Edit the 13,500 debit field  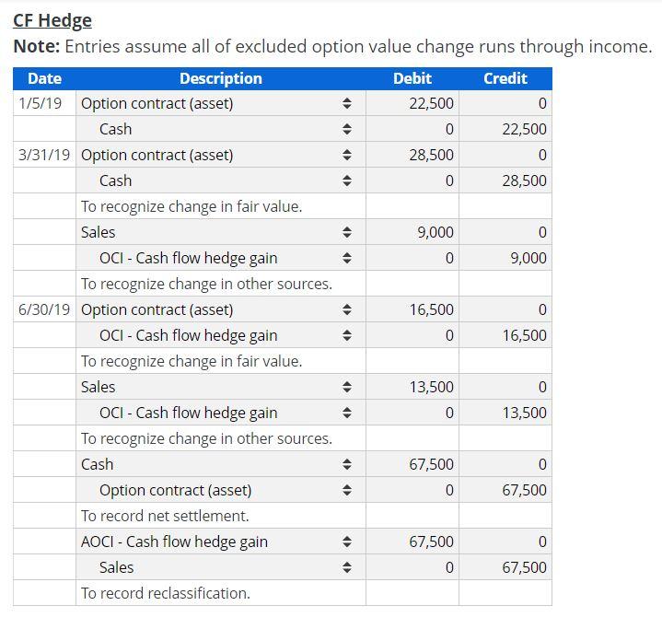point(412,387)
